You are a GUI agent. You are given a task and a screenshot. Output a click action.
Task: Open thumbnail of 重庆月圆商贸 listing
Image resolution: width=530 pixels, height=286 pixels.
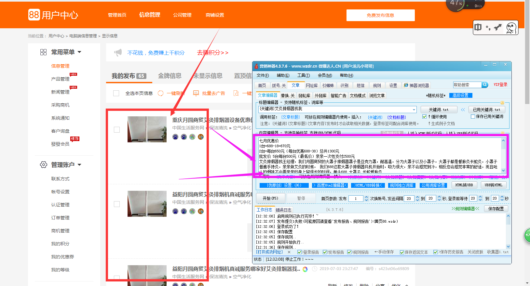[147, 129]
